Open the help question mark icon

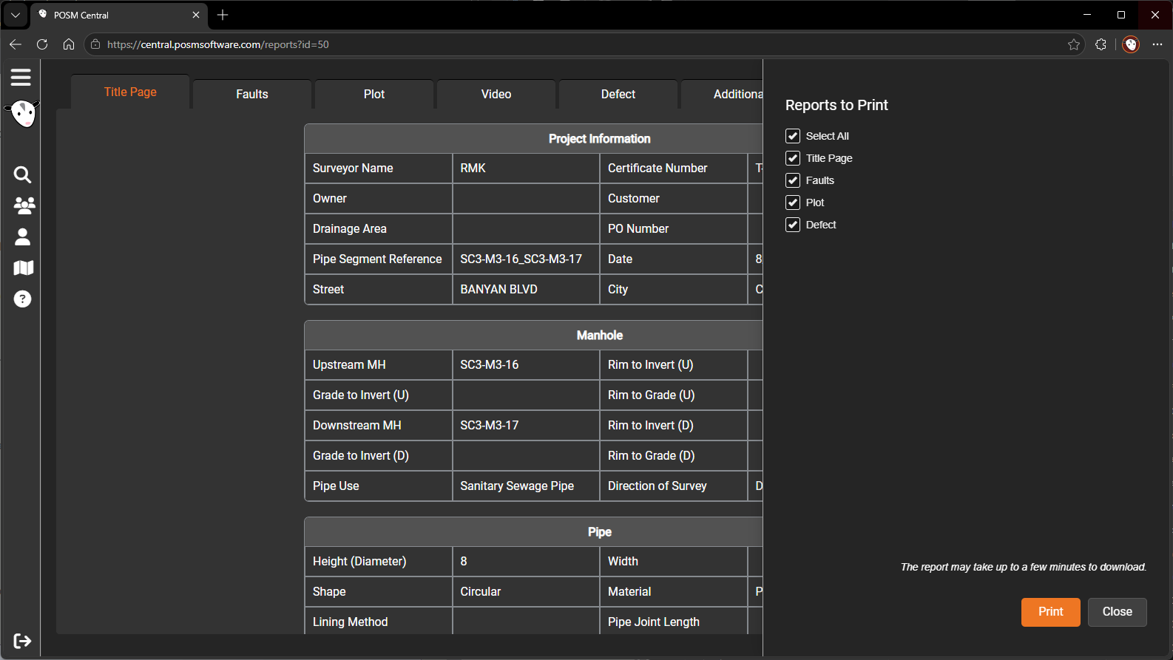pyautogui.click(x=23, y=299)
